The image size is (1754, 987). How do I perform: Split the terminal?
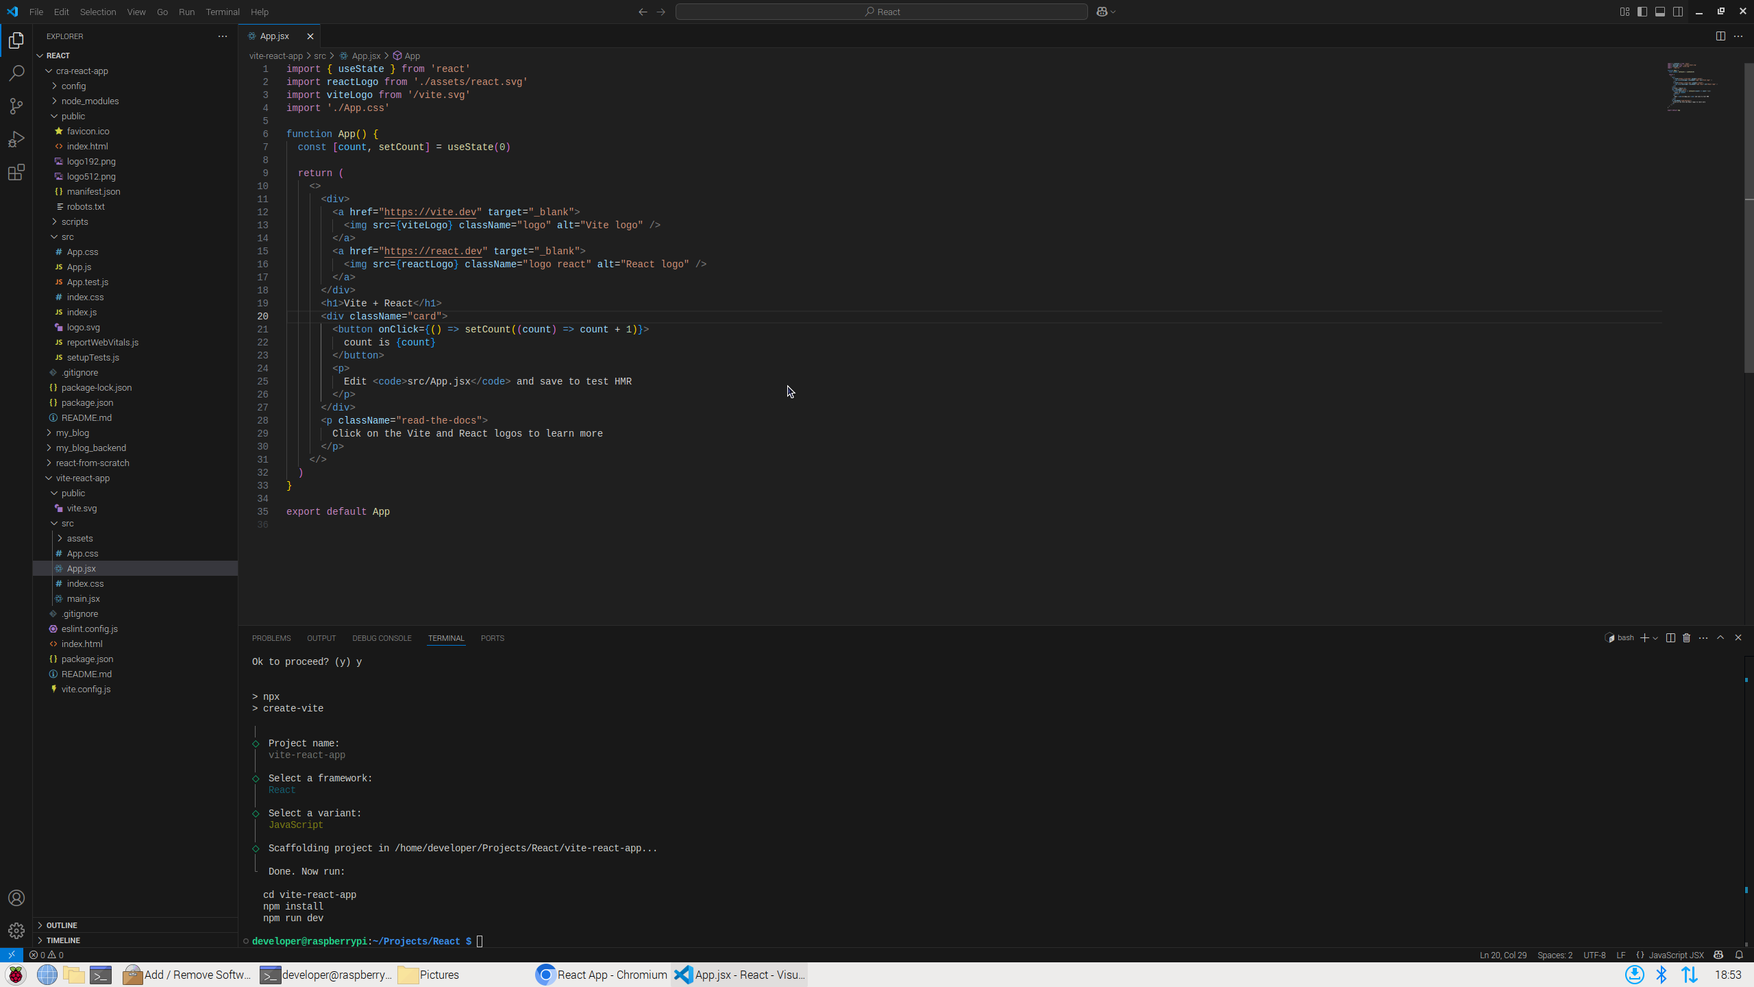pos(1670,638)
